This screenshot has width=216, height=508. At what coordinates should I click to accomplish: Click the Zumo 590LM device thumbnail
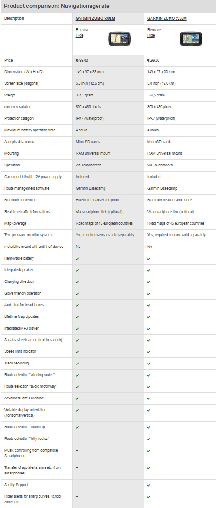pos(119,39)
